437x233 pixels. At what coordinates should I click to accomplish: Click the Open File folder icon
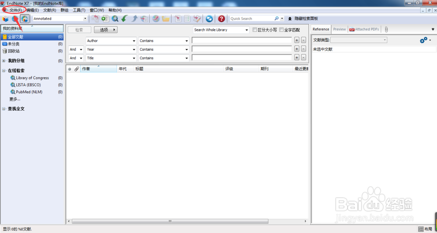(166, 19)
